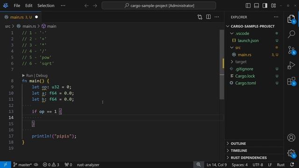Open the Selection menu
299x168 pixels.
click(x=46, y=6)
